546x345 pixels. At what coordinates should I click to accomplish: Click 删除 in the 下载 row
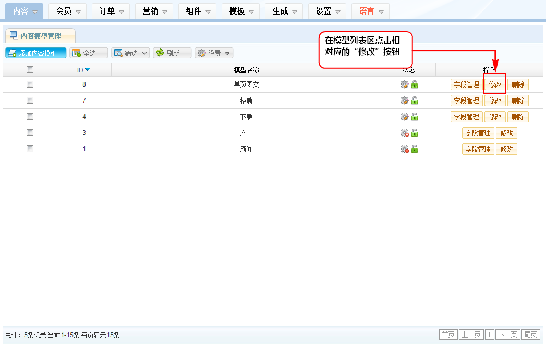pos(518,117)
